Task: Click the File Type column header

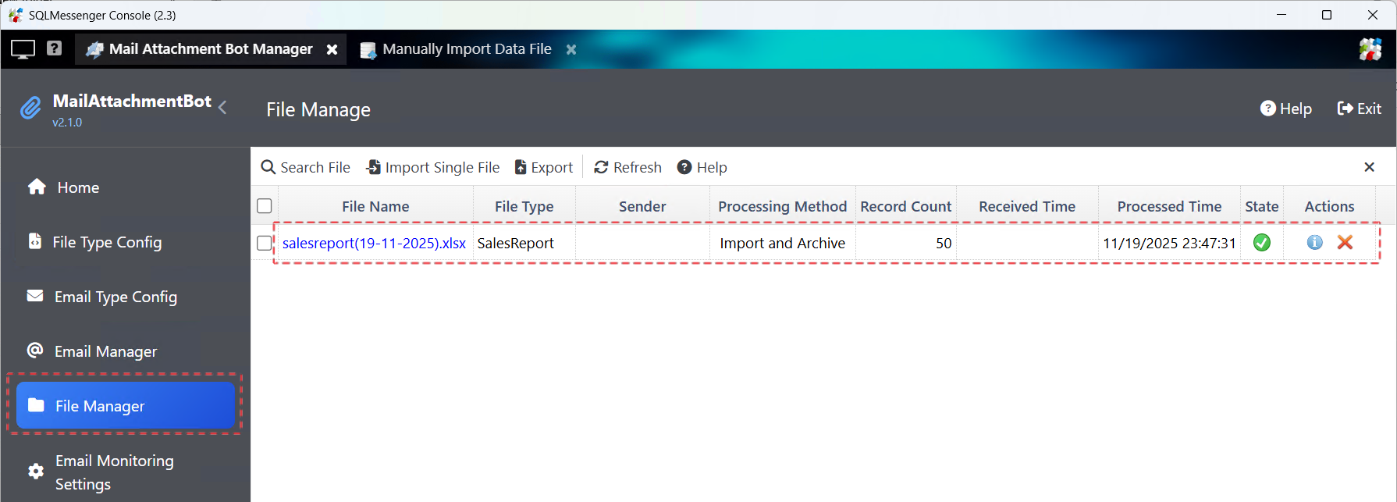Action: (524, 206)
